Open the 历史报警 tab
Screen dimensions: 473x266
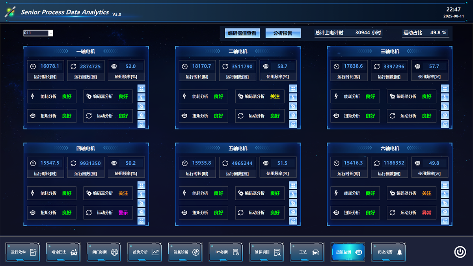[x=389, y=252]
